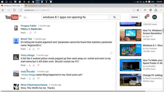Viewport: 164px width, 92px height.
Task: Click the padlock site security icon
Action: pyautogui.click(x=21, y=10)
